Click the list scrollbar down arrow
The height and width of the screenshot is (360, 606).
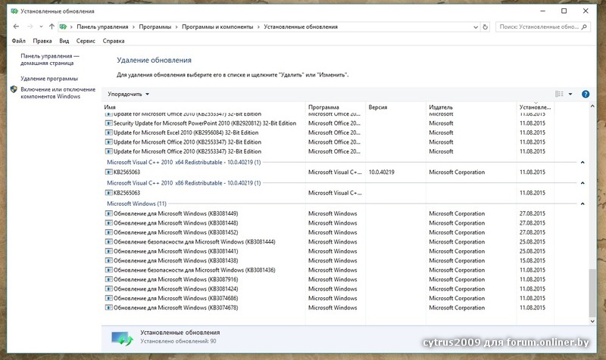tap(592, 321)
